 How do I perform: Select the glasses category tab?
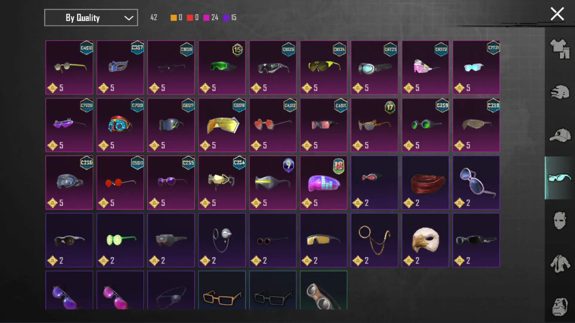(559, 178)
